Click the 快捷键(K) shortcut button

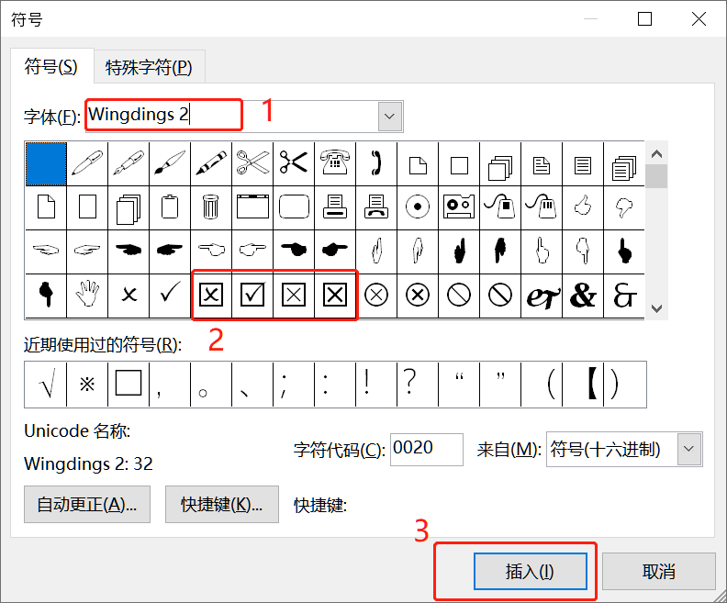click(x=221, y=504)
